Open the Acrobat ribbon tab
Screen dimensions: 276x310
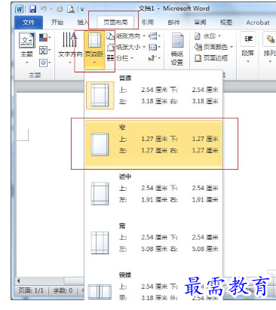(x=258, y=23)
